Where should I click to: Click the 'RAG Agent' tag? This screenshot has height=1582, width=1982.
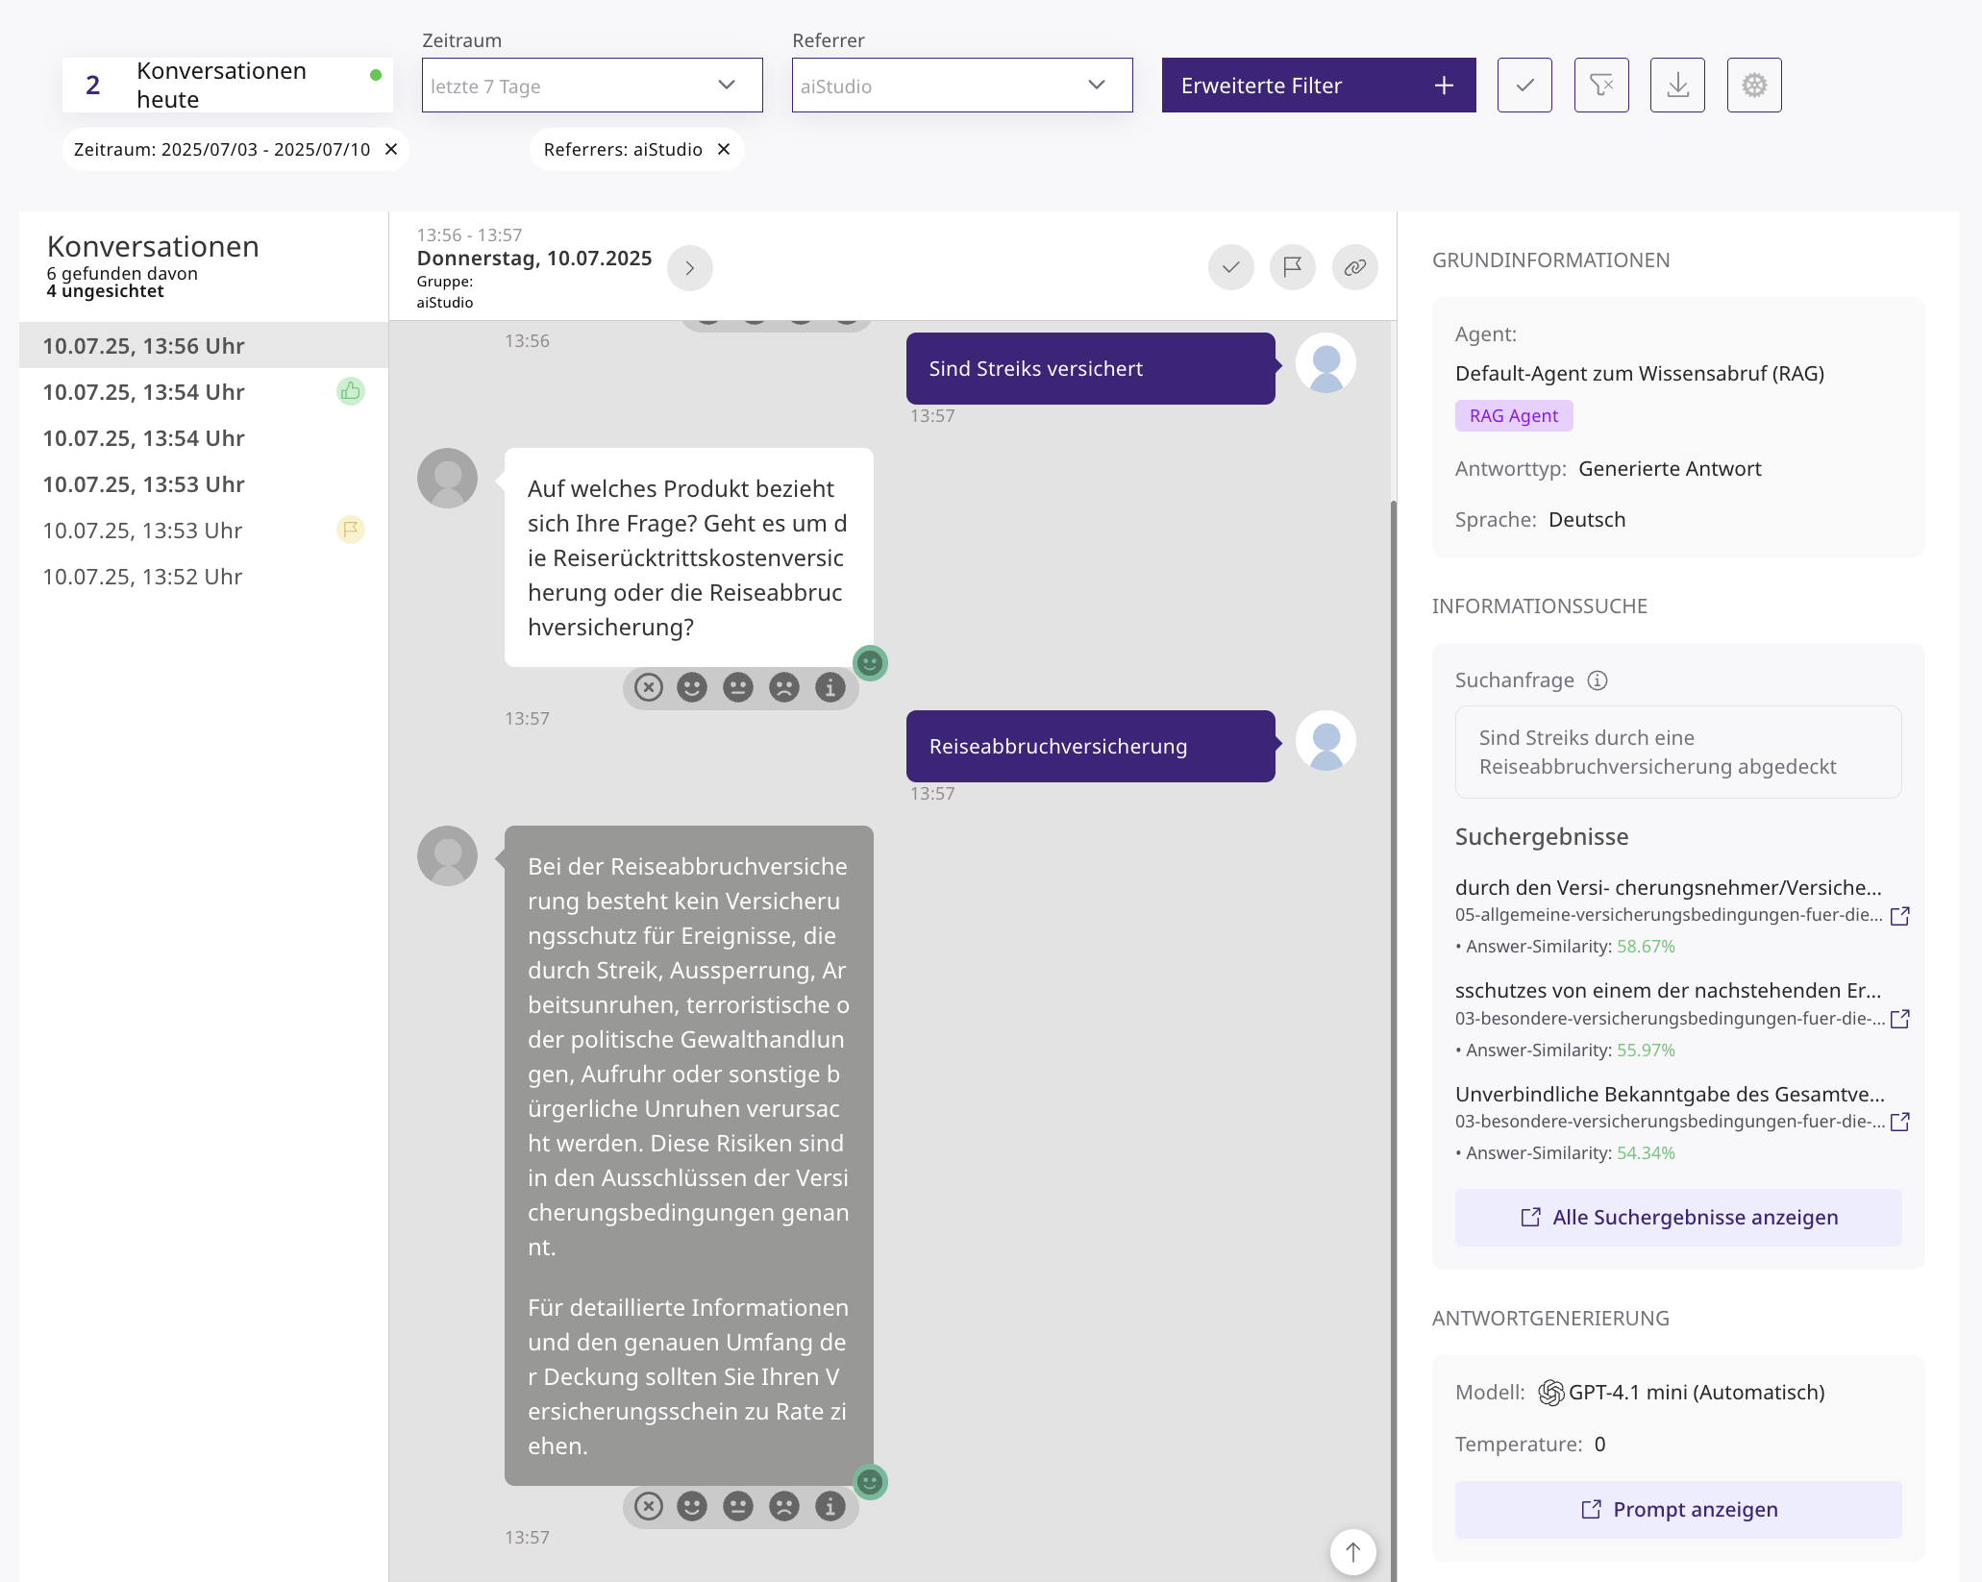coord(1514,416)
